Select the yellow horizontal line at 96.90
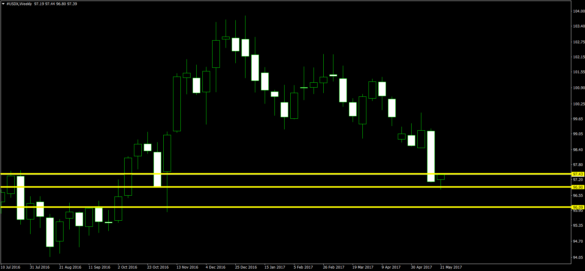 [x=285, y=187]
